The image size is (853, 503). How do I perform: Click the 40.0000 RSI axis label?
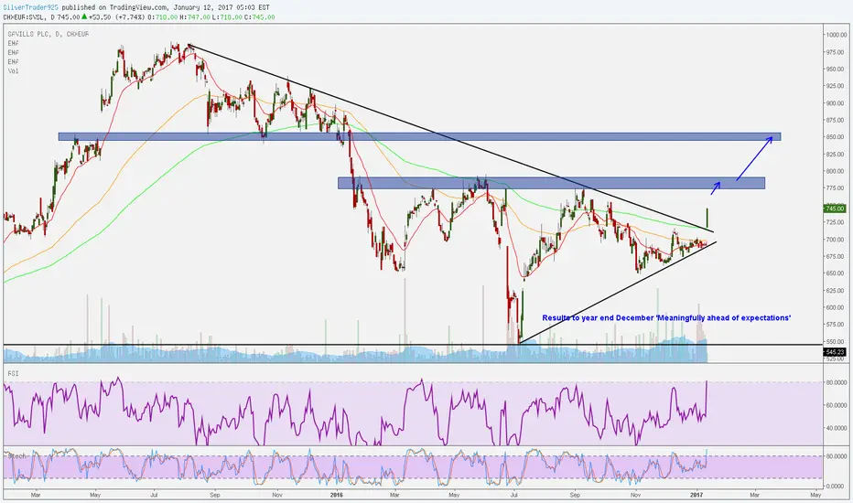pyautogui.click(x=837, y=428)
